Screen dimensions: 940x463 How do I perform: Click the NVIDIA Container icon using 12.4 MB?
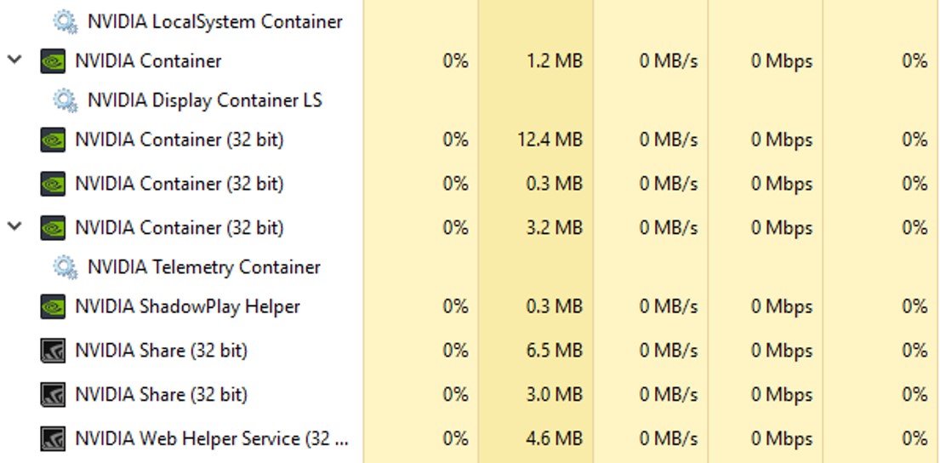53,140
